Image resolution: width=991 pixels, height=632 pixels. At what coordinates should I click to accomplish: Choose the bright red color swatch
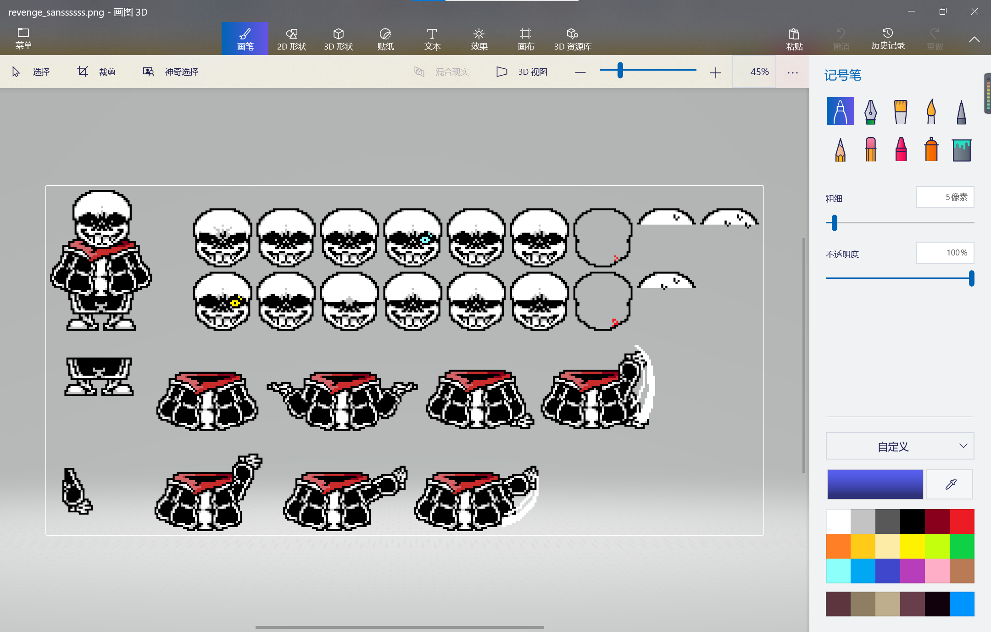(x=962, y=521)
